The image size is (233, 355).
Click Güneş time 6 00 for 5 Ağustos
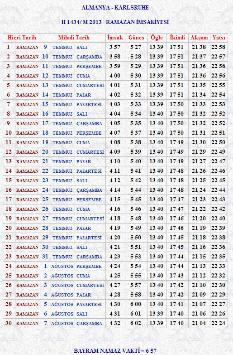[x=136, y=304]
